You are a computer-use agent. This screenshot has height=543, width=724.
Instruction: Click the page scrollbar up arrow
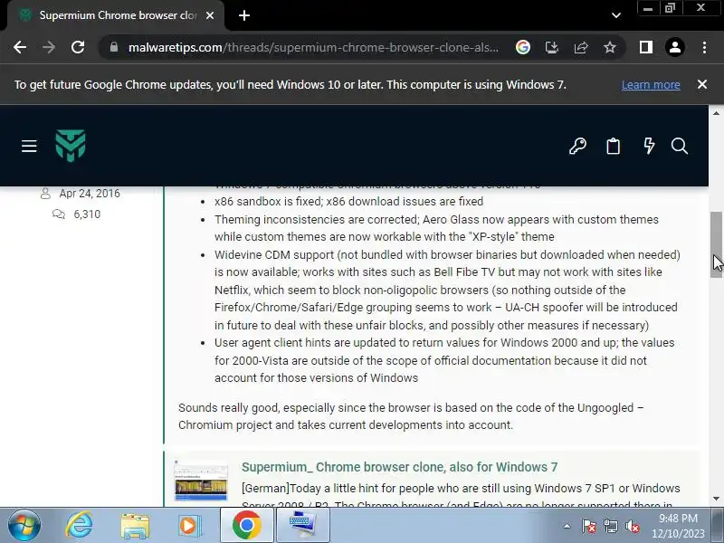(716, 113)
